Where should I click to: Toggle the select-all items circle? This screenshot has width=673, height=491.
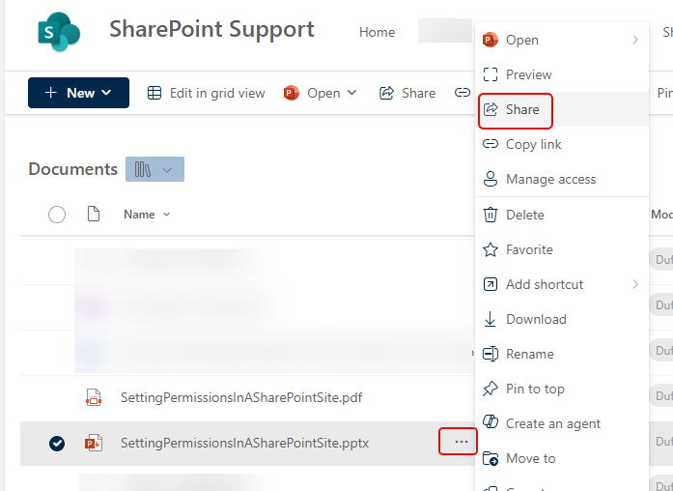point(57,215)
